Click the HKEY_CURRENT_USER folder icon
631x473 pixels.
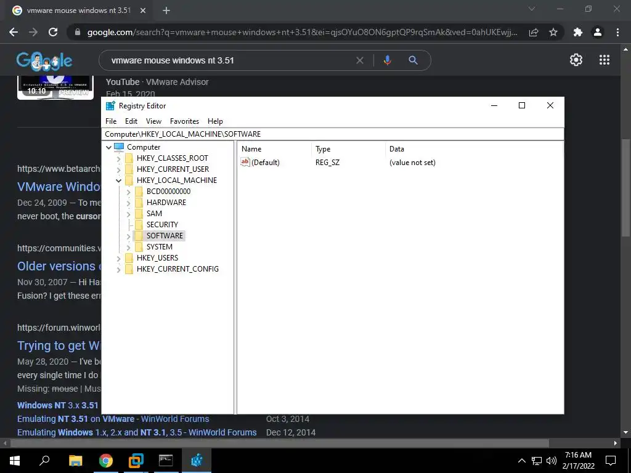click(129, 169)
